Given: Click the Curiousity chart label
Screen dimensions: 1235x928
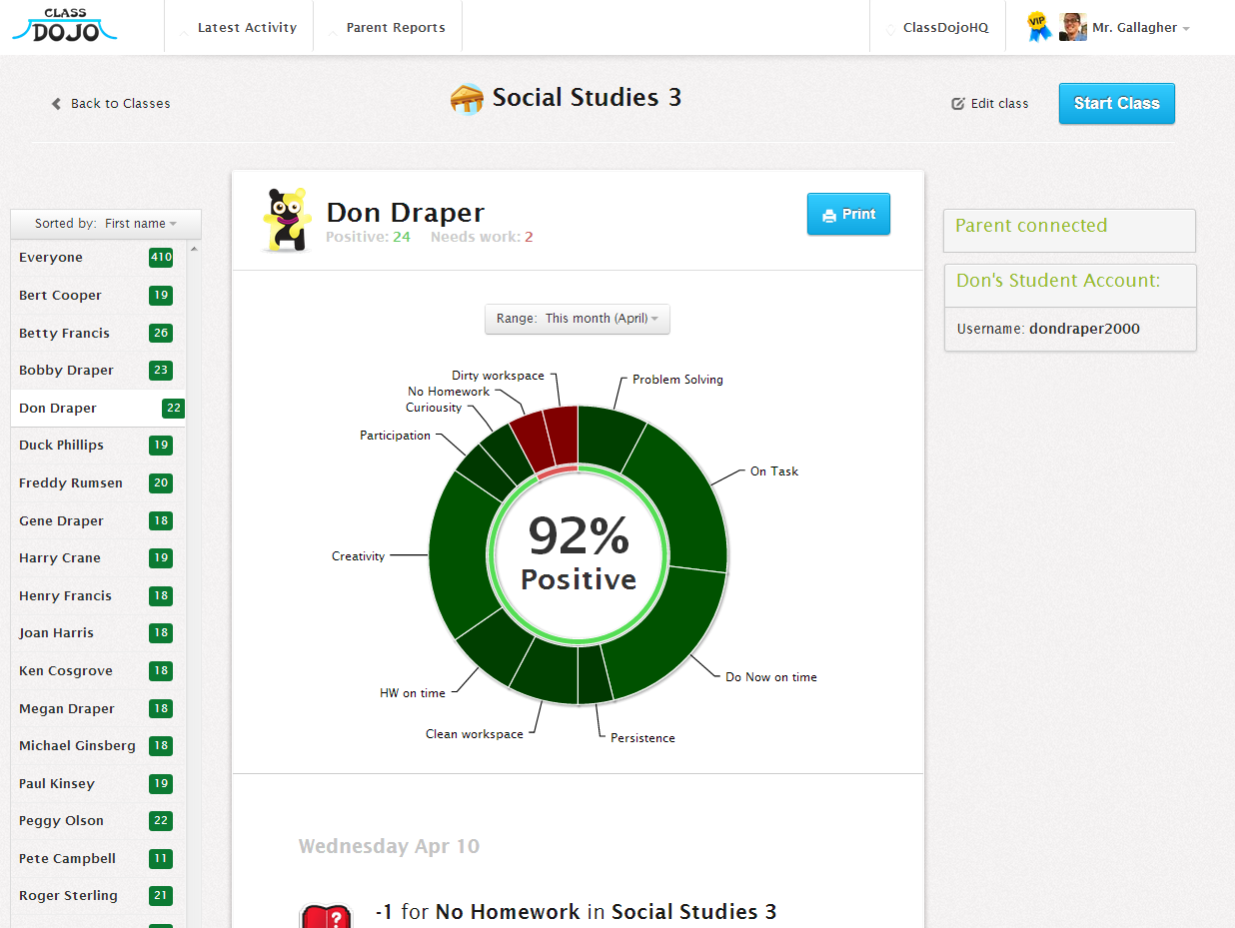Looking at the screenshot, I should [x=434, y=408].
